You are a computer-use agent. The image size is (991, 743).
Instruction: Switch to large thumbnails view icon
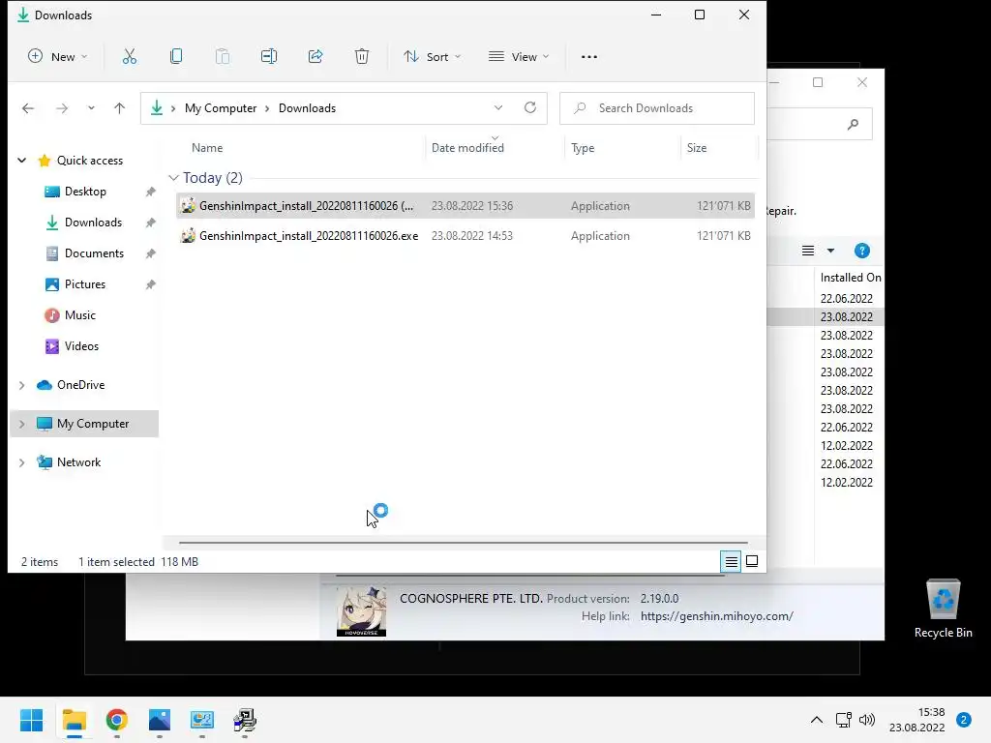coord(752,561)
